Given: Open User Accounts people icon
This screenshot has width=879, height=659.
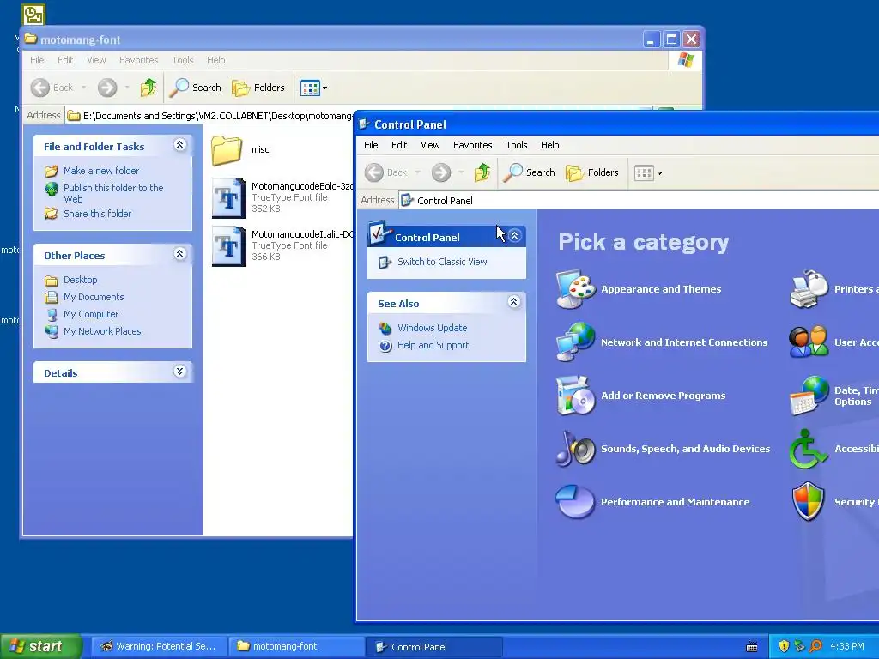Looking at the screenshot, I should click(809, 342).
